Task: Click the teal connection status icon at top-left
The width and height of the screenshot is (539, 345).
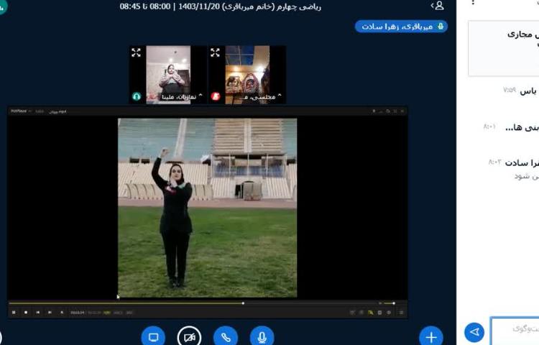Action: point(3,7)
